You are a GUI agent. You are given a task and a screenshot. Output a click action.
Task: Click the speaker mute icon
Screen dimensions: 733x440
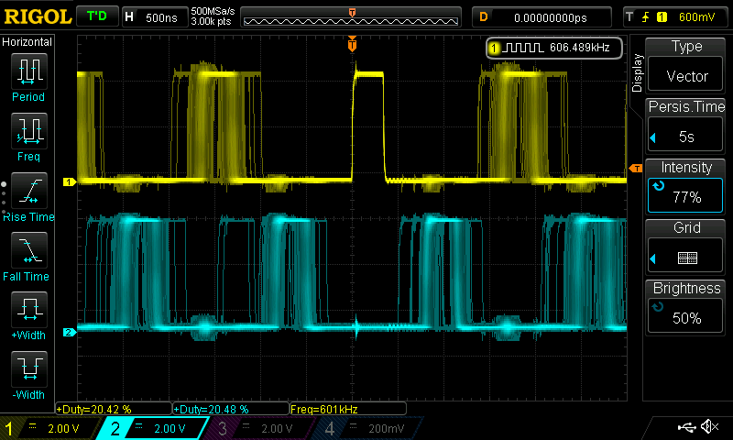(x=708, y=427)
